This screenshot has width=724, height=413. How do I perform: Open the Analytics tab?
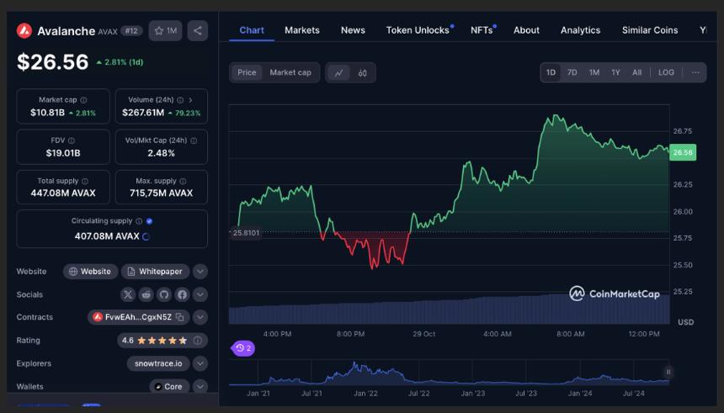(580, 30)
